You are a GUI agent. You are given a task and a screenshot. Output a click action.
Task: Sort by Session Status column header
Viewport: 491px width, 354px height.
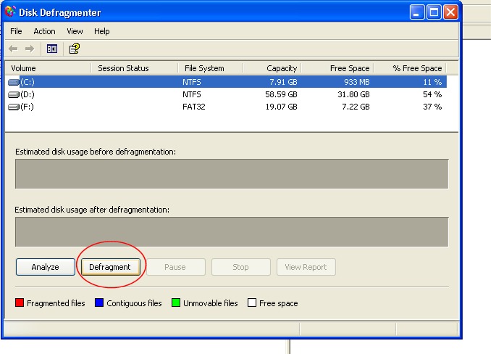pos(134,68)
